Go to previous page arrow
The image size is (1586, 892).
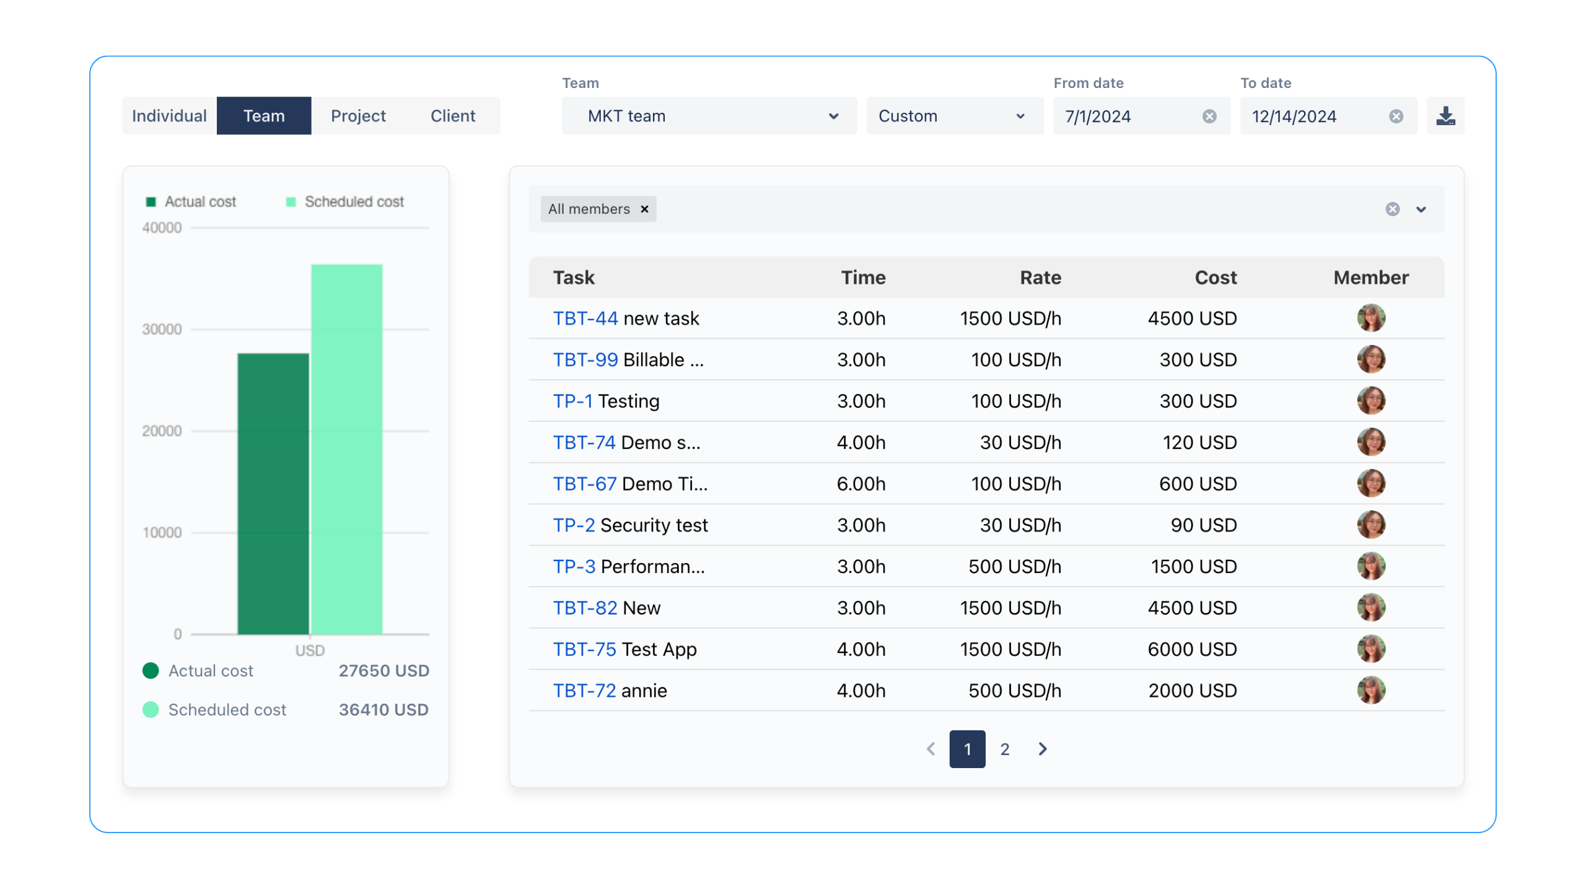pyautogui.click(x=931, y=749)
